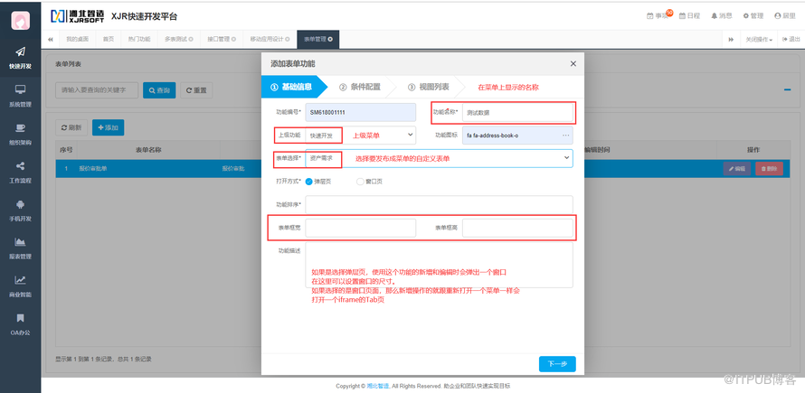
Task: Go to the 条件配置 wizard step
Action: click(x=359, y=88)
